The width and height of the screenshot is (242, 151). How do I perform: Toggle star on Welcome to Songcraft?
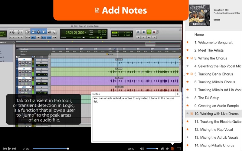pos(188,42)
